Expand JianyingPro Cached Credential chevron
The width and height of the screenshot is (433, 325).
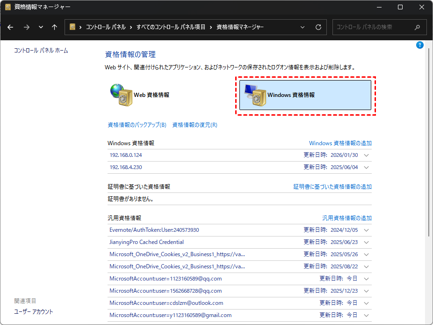tap(366, 242)
